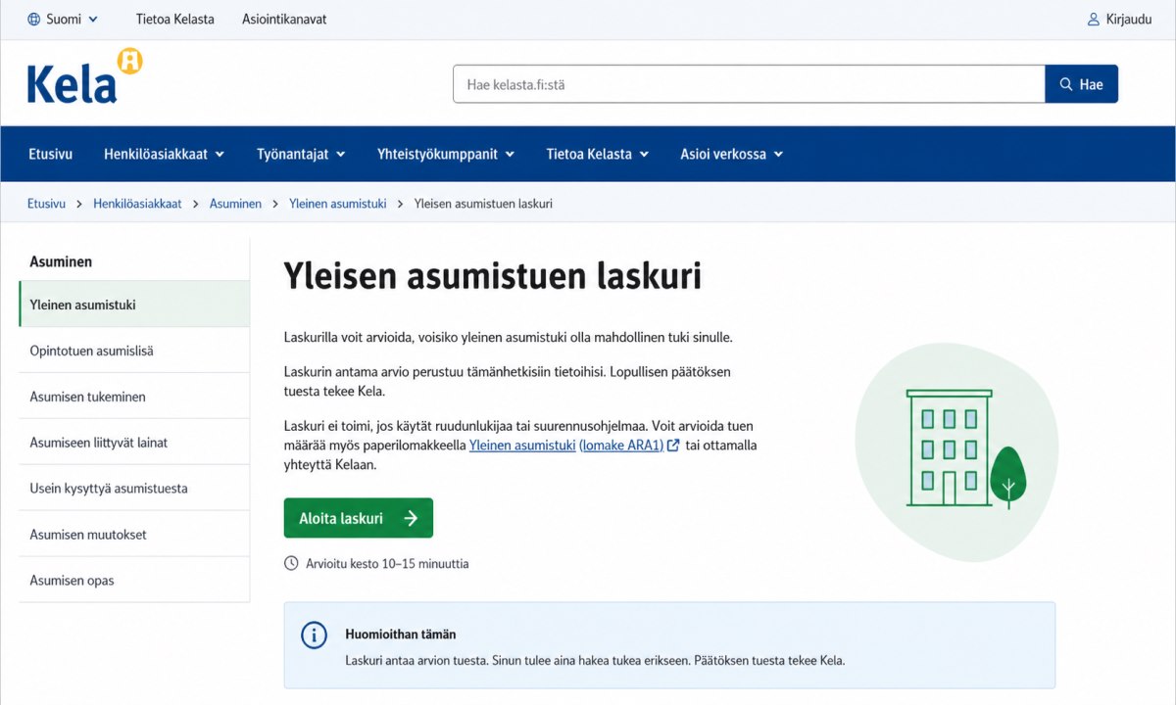The height and width of the screenshot is (705, 1176).
Task: Click the Yleisen asumistuen laskuri heading
Action: pos(492,276)
